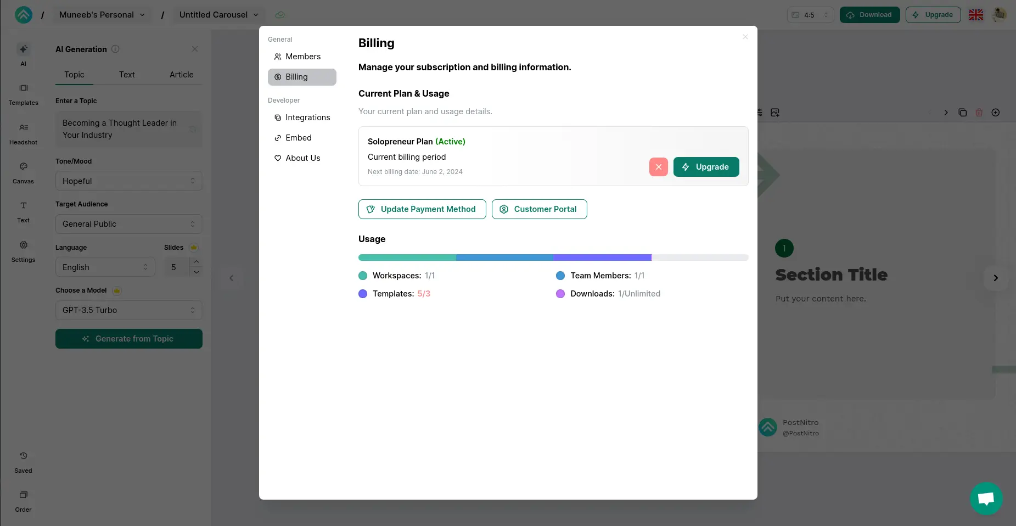This screenshot has height=526, width=1016.
Task: Open the Customer Portal
Action: [x=539, y=209]
